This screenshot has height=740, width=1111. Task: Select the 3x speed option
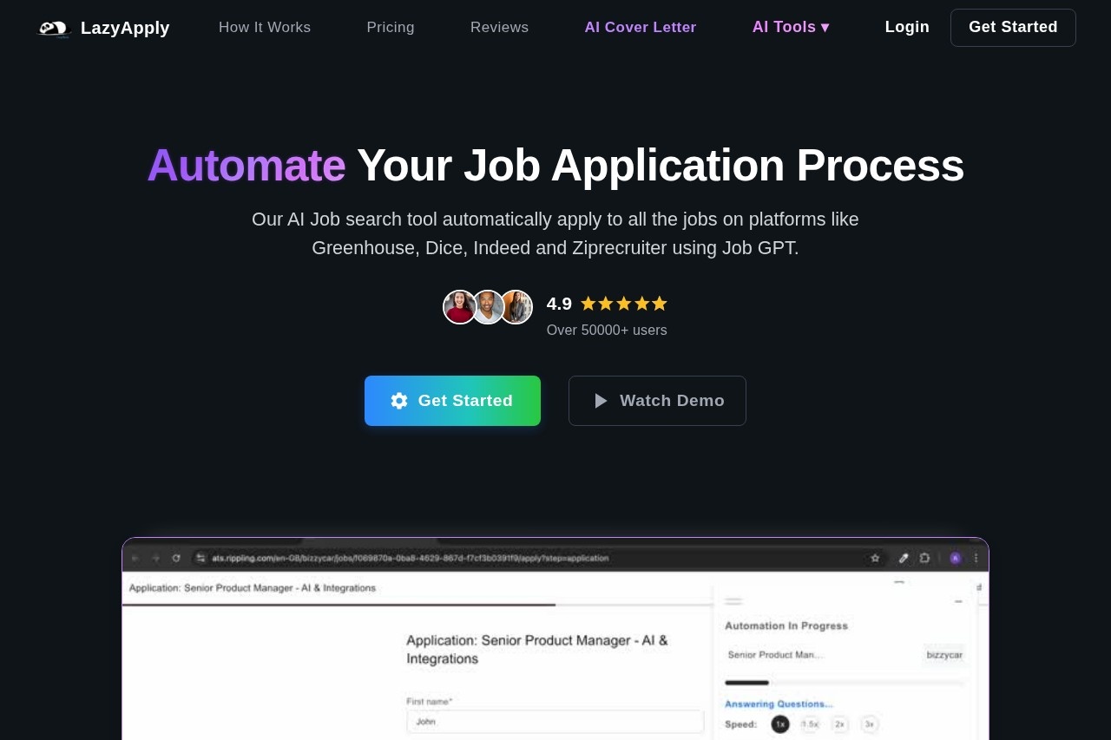tap(870, 724)
